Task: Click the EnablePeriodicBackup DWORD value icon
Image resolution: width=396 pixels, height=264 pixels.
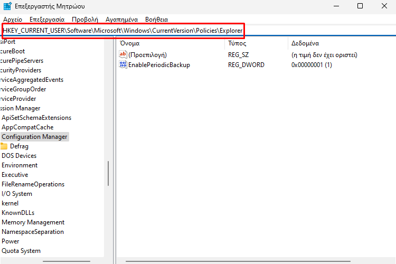Action: [122, 64]
